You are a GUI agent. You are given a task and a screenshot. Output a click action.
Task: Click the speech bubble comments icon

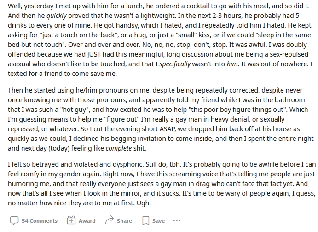[14, 220]
